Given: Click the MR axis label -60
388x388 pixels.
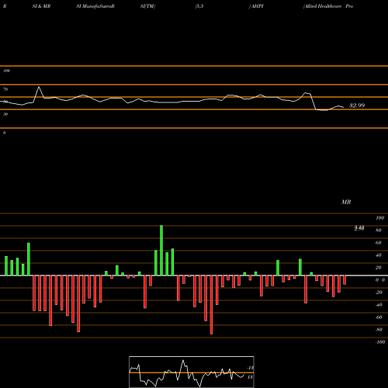Looking at the screenshot, I should pos(379,317).
